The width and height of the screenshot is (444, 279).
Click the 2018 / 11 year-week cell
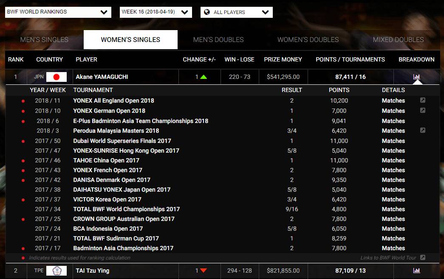(48, 100)
